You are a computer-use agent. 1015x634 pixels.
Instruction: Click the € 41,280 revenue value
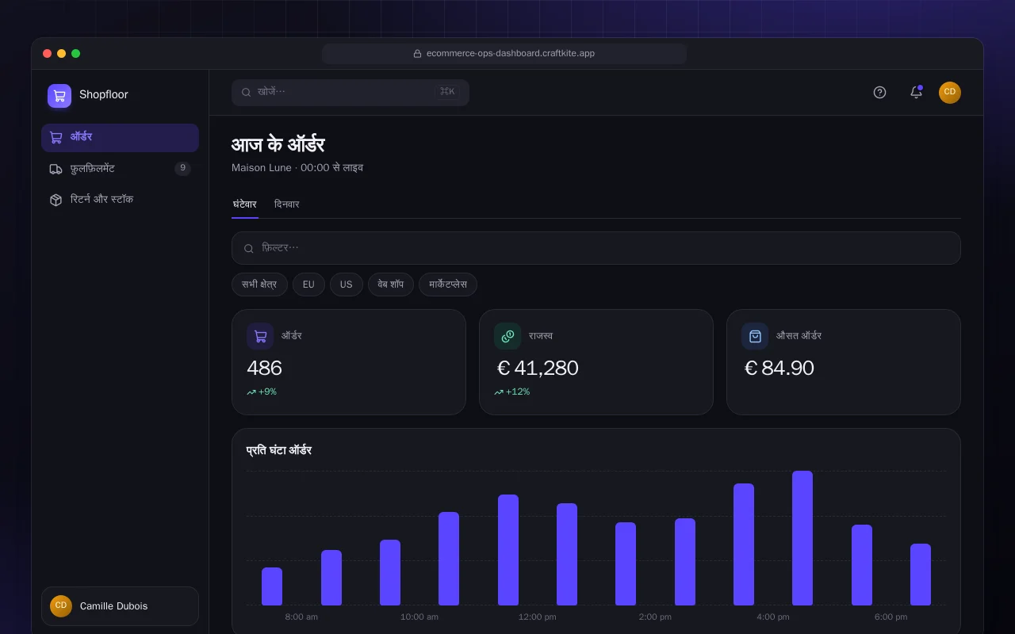[538, 368]
